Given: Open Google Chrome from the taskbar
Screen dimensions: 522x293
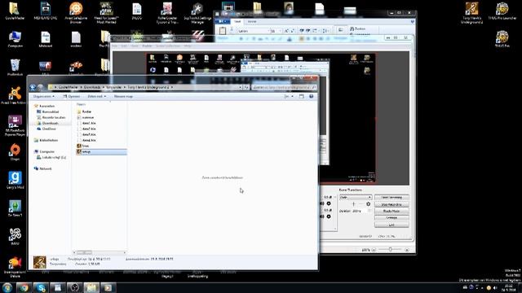Looking at the screenshot, I should 24,287.
